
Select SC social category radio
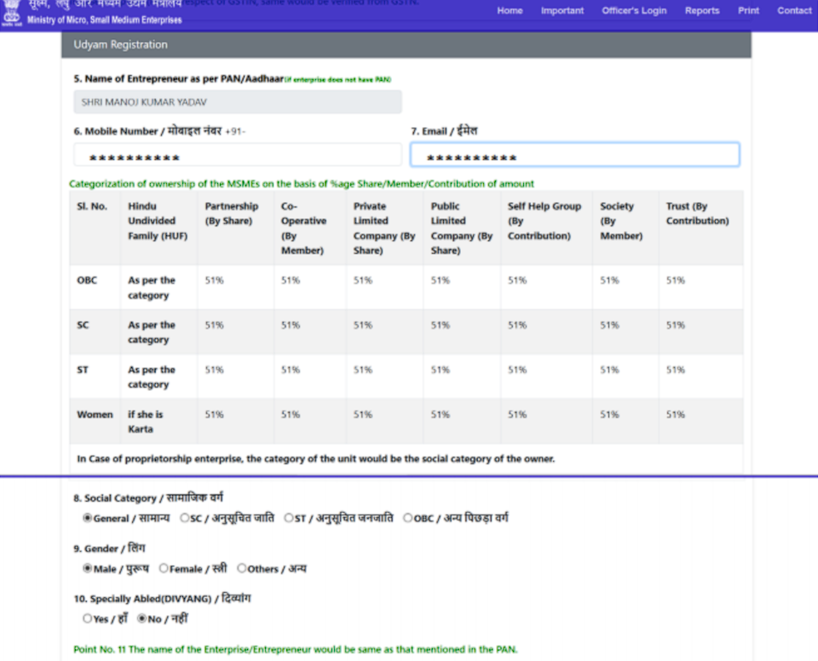(x=184, y=518)
